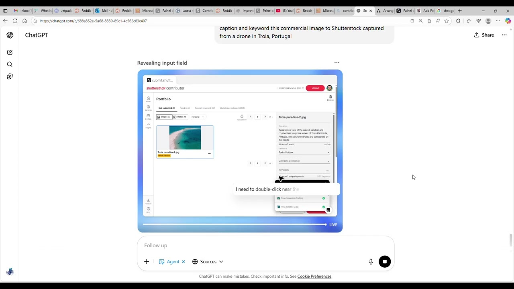The width and height of the screenshot is (514, 289).
Task: Open the browser extensions puzzle icon
Action: click(458, 21)
